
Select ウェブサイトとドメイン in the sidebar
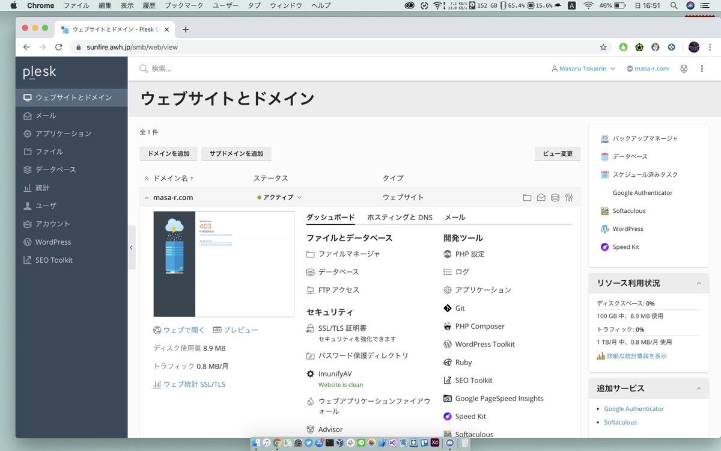pyautogui.click(x=71, y=97)
